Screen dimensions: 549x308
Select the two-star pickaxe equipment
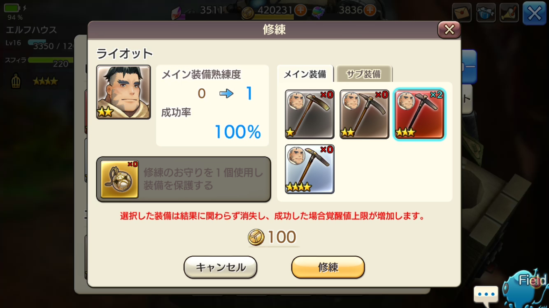[364, 114]
